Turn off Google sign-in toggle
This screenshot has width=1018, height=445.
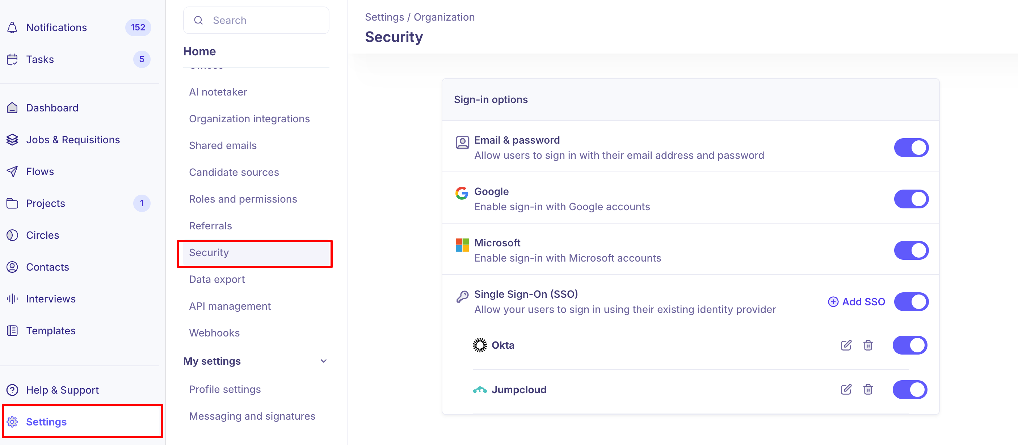pyautogui.click(x=911, y=199)
